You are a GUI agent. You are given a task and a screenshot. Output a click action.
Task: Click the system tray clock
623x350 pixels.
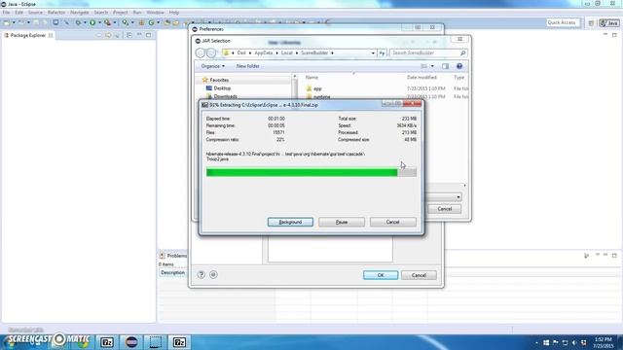pos(604,343)
